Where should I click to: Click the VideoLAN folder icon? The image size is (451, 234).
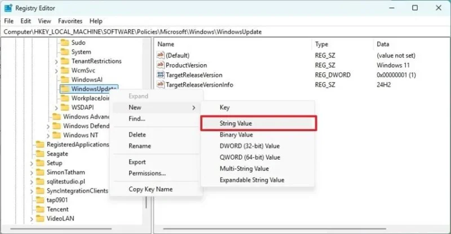point(40,218)
